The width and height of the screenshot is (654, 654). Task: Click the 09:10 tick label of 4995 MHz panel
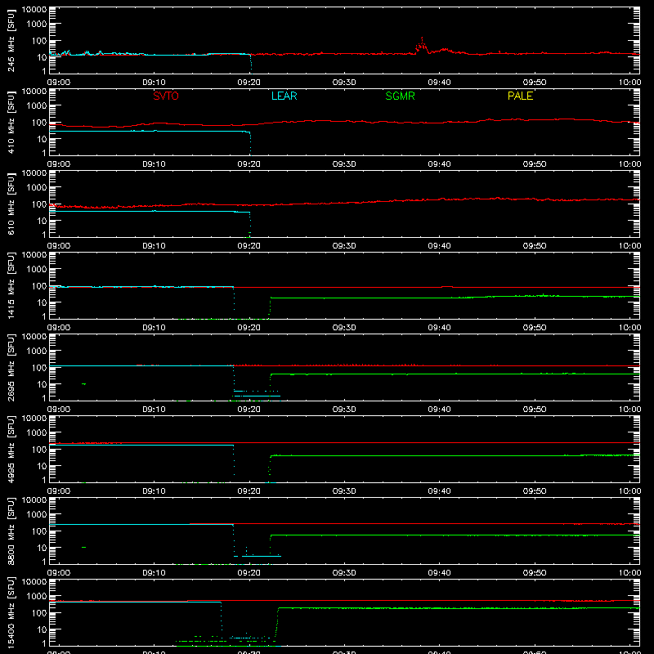154,491
